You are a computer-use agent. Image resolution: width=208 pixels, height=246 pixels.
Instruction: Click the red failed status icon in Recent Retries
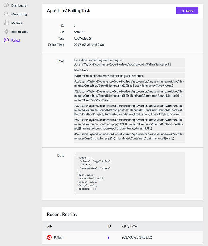(x=49, y=237)
